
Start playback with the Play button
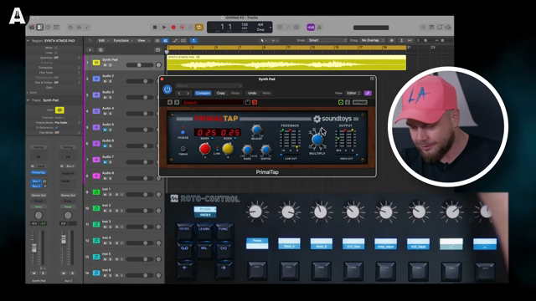pos(164,28)
